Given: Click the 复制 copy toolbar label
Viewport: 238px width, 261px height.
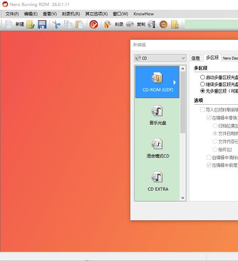Looking at the screenshot, I should coord(141,24).
